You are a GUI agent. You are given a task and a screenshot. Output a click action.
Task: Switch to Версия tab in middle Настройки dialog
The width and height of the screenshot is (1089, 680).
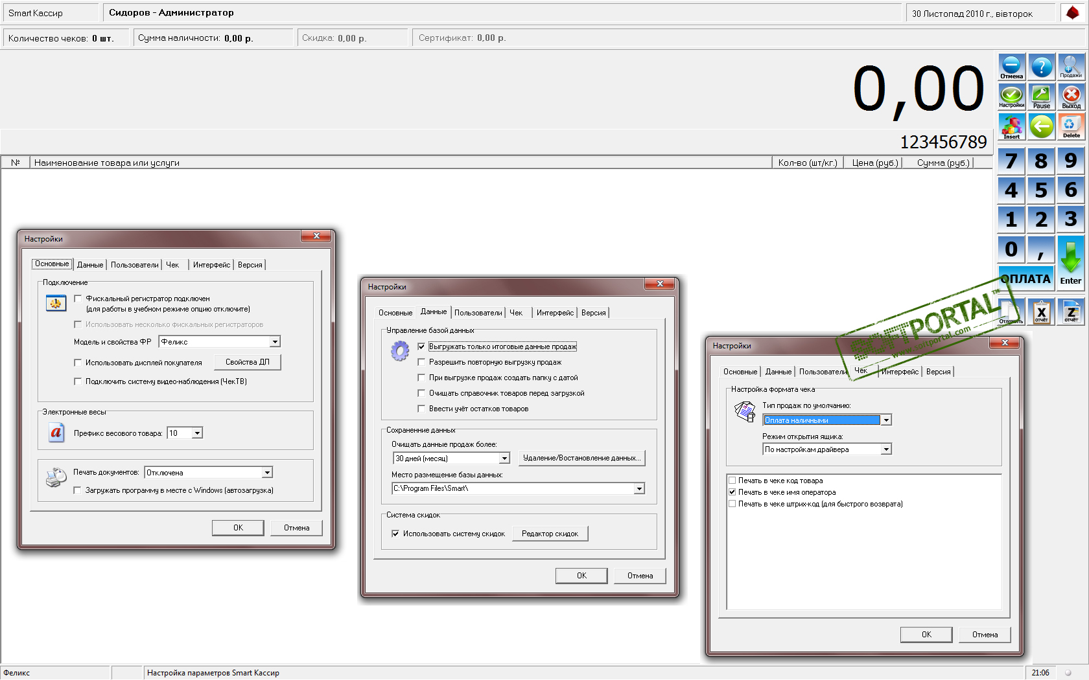(594, 313)
